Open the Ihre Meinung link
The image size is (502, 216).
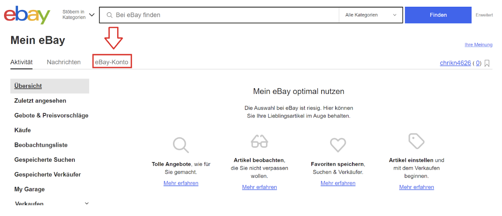(x=478, y=45)
